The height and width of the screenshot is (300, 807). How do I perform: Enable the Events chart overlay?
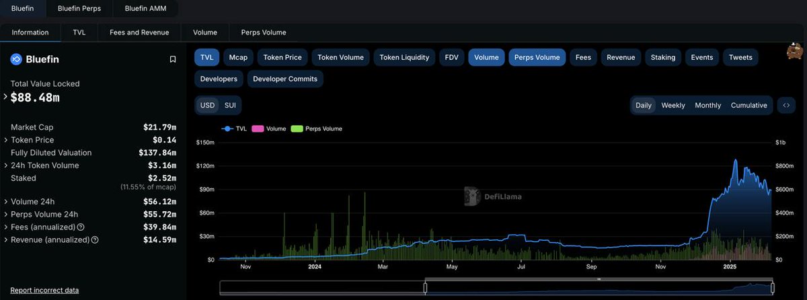[702, 58]
